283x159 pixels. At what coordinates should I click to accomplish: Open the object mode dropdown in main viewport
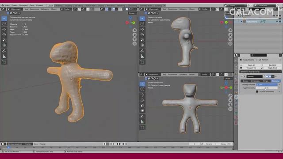point(15,9)
